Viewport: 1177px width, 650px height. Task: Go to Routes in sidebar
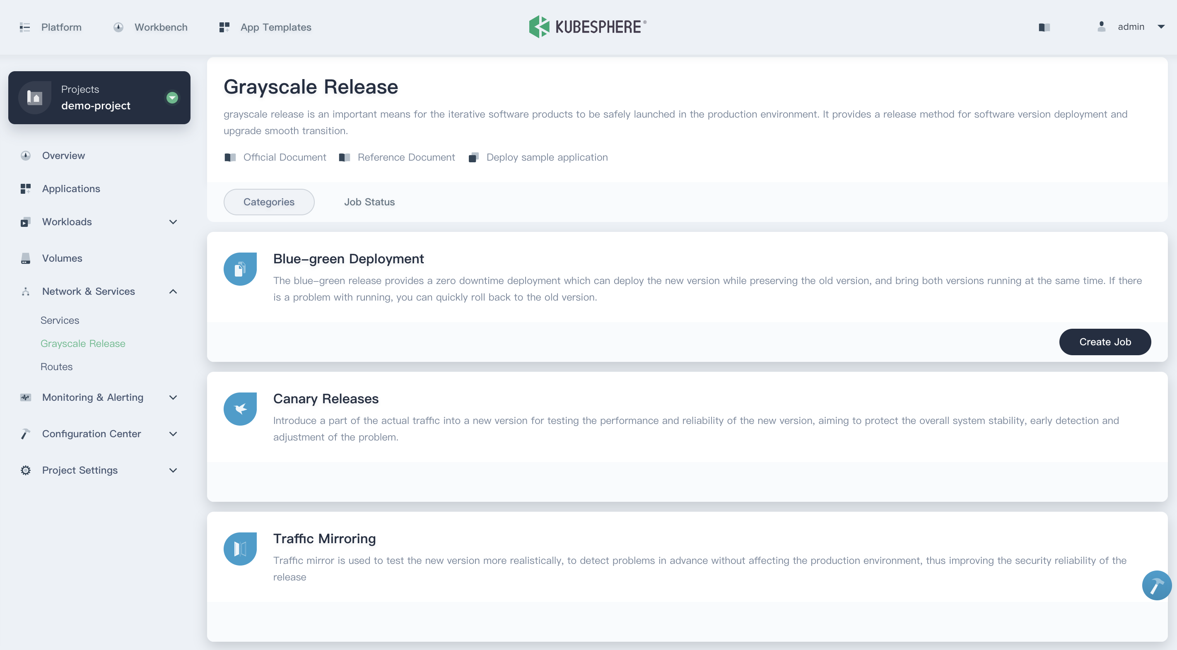pyautogui.click(x=57, y=367)
